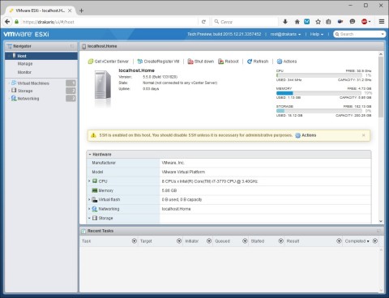
Task: Dismiss the SSH warning banner
Action: pyautogui.click(x=364, y=135)
